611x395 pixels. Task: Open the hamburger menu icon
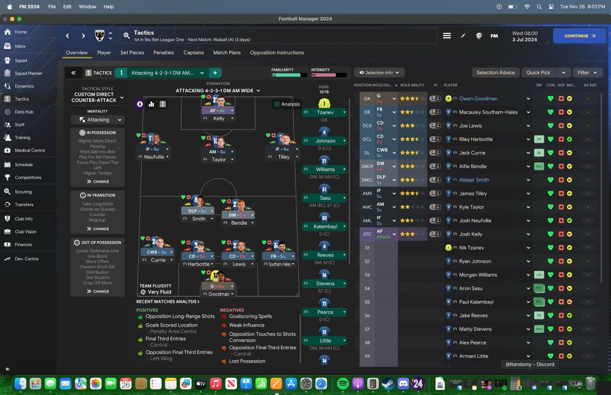click(447, 36)
